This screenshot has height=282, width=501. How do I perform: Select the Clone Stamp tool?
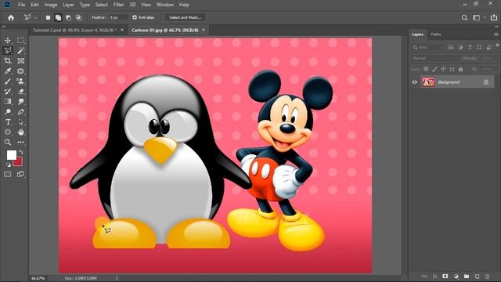(21, 81)
